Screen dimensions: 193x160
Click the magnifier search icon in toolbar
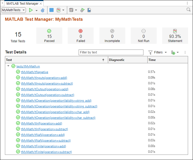point(188,9)
